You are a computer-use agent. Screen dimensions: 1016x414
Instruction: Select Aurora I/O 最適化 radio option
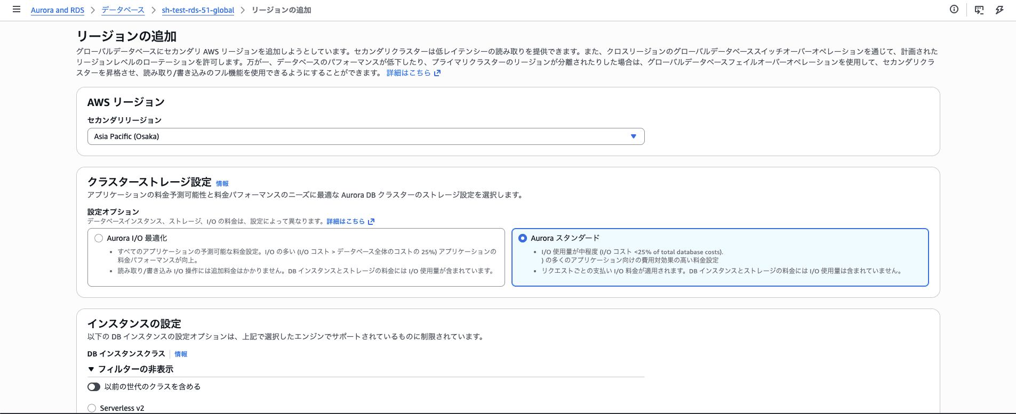click(99, 238)
